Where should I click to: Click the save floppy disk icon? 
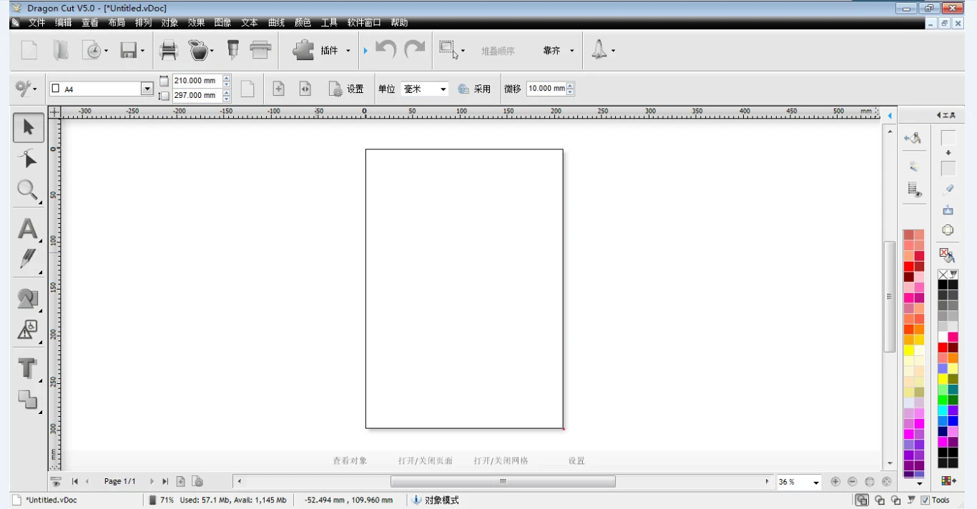(129, 50)
